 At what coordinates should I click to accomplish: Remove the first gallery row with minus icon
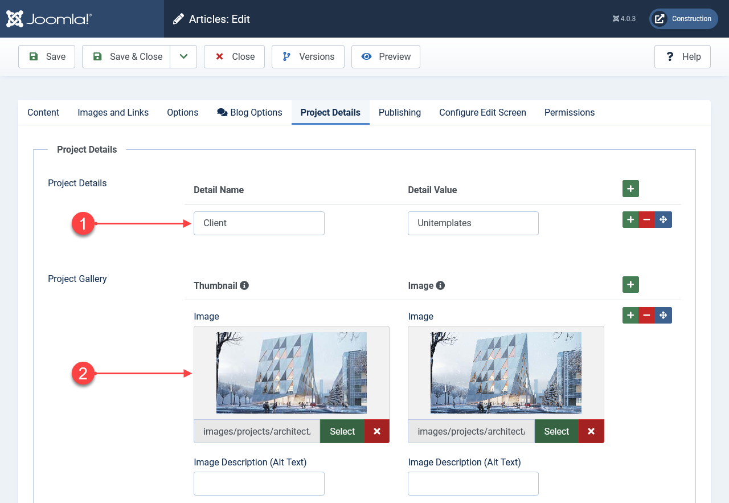click(x=646, y=315)
